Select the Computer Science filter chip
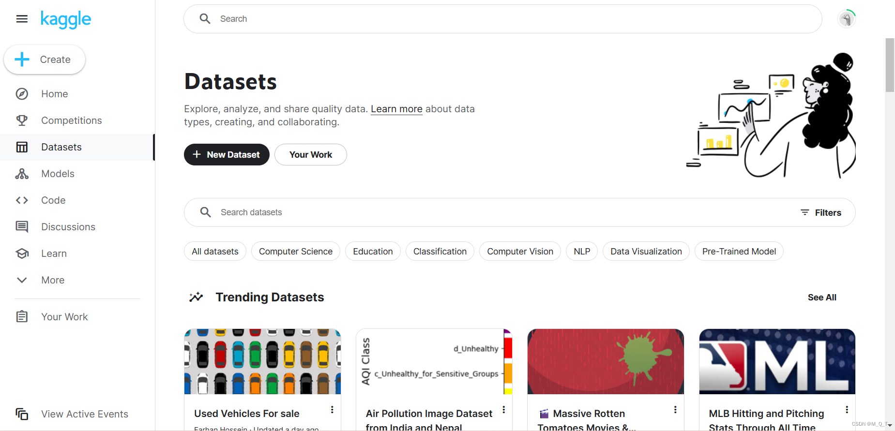The image size is (895, 431). [296, 251]
